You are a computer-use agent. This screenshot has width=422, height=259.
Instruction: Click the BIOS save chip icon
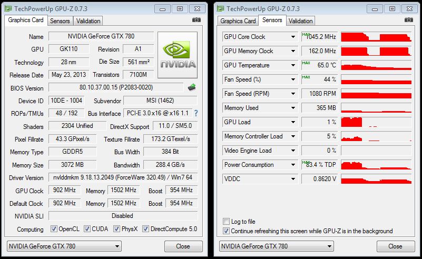click(192, 87)
